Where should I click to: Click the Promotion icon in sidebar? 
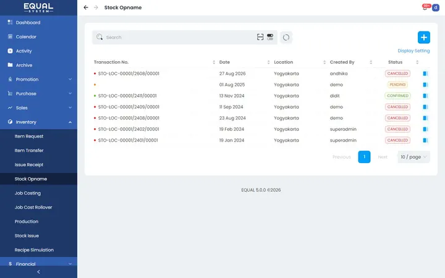pyautogui.click(x=10, y=79)
